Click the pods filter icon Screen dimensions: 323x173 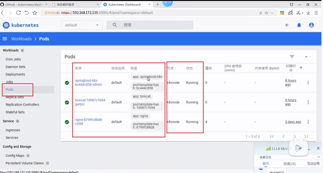(x=292, y=57)
